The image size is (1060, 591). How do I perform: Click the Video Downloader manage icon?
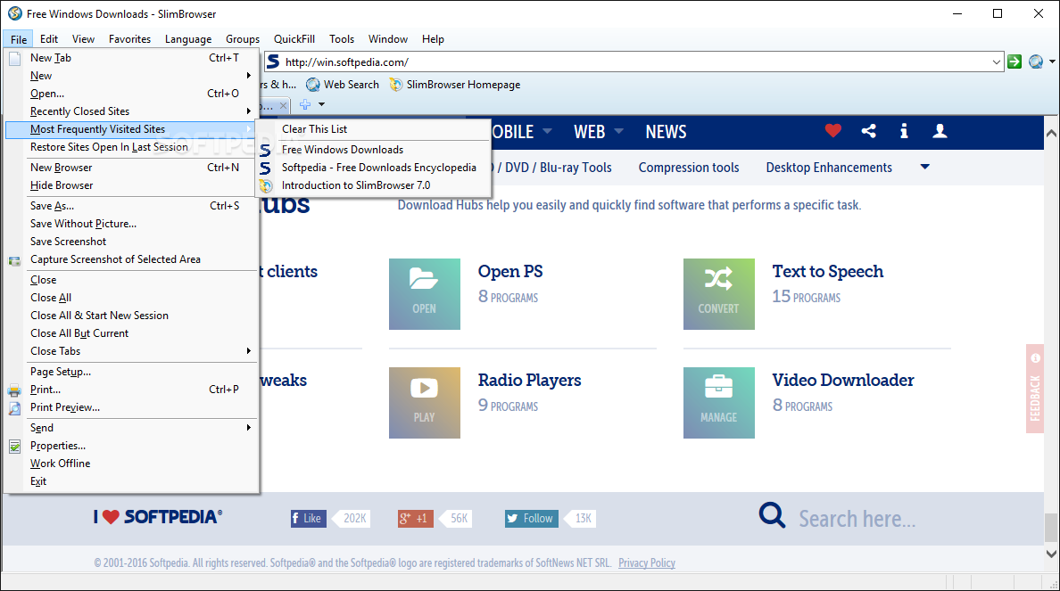click(718, 403)
